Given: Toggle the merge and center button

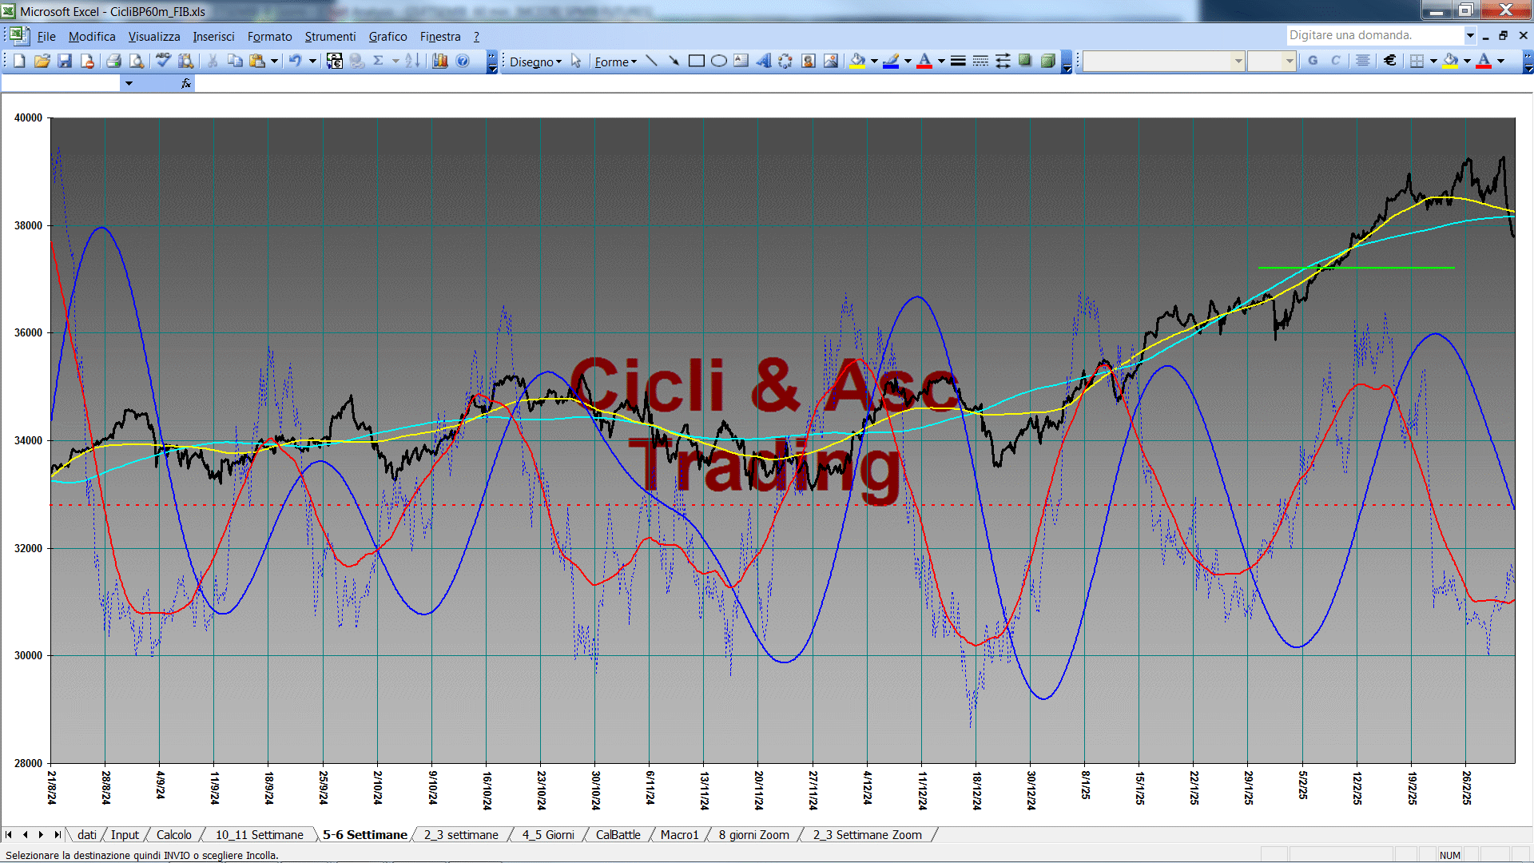Looking at the screenshot, I should [1363, 61].
